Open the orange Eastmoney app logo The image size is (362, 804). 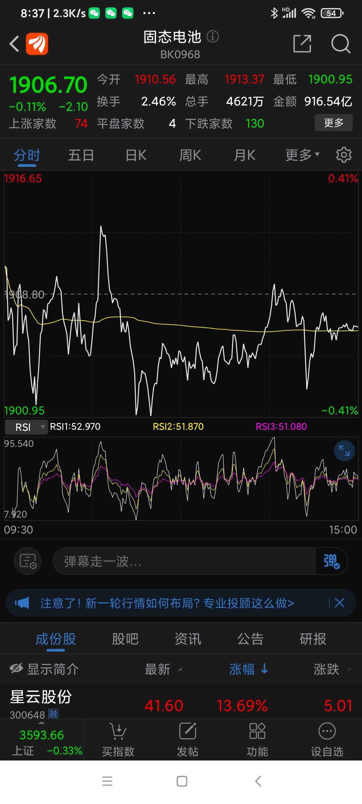[x=37, y=44]
